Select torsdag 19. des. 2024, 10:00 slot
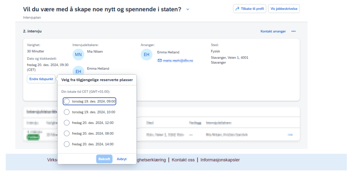The image size is (352, 174). pyautogui.click(x=89, y=112)
